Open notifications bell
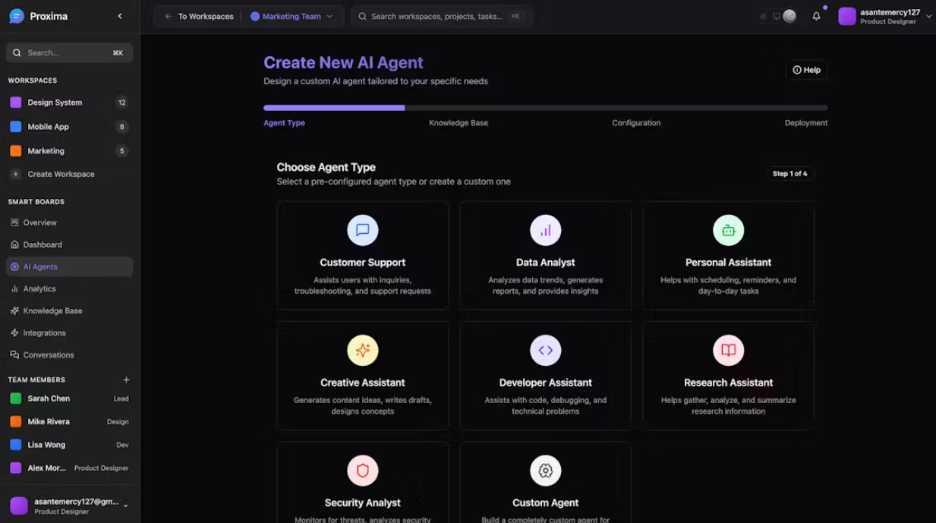The image size is (936, 523). [817, 16]
